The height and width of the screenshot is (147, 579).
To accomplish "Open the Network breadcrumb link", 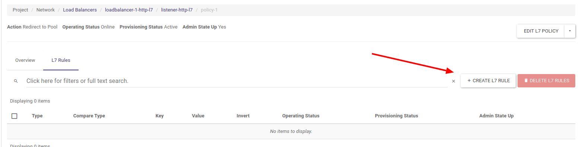I will 45,10.
